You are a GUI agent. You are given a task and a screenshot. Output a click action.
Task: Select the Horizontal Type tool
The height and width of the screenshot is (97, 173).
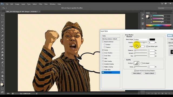[2, 66]
